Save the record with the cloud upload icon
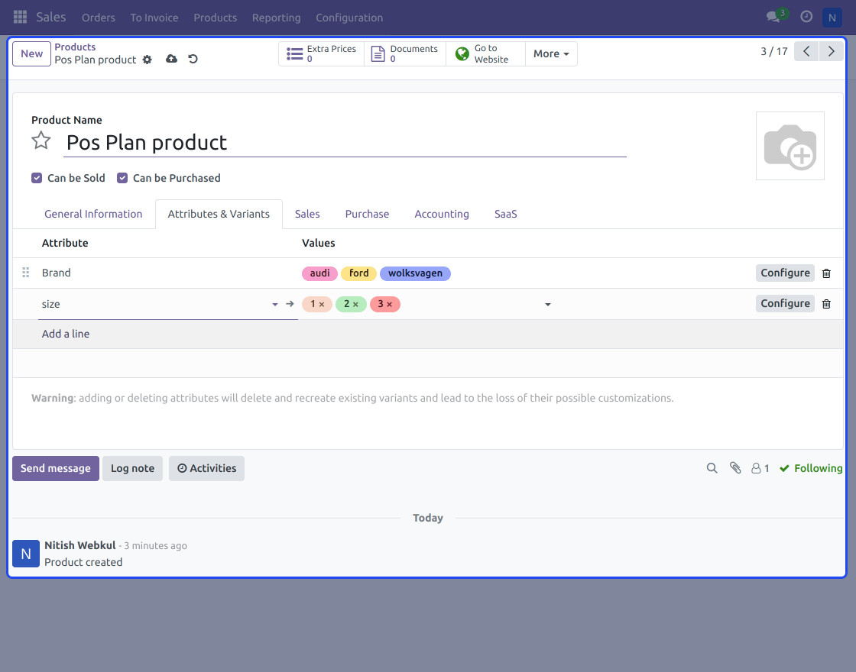Image resolution: width=856 pixels, height=672 pixels. (171, 59)
